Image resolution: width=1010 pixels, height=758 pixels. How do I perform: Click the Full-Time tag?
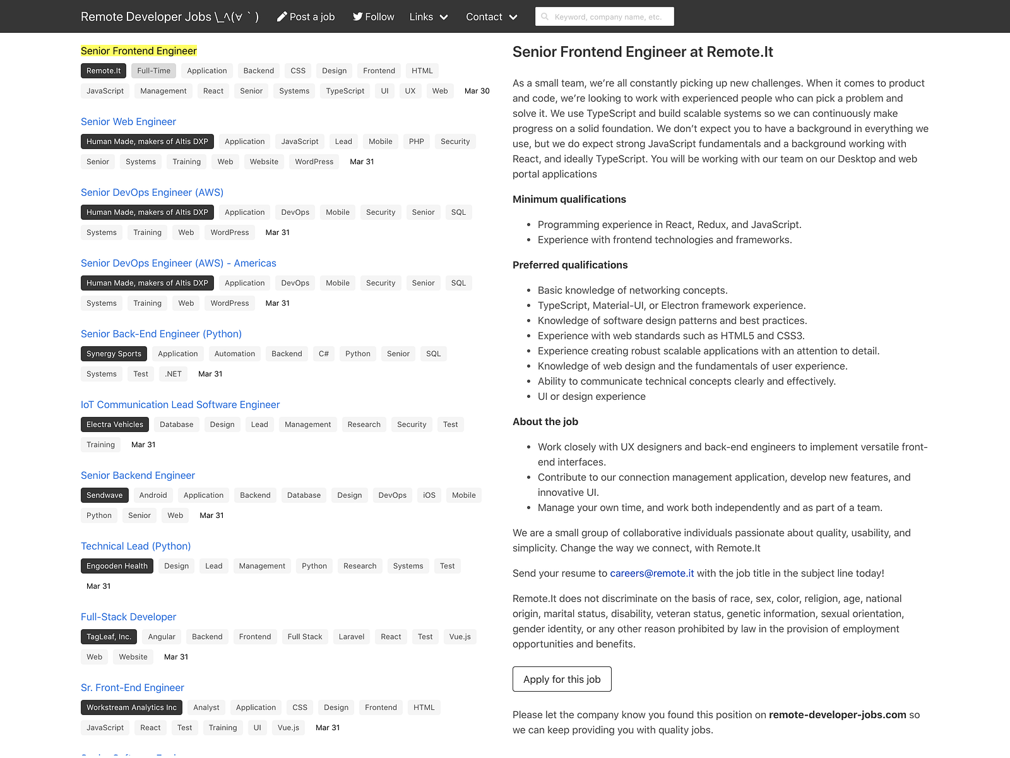click(154, 71)
